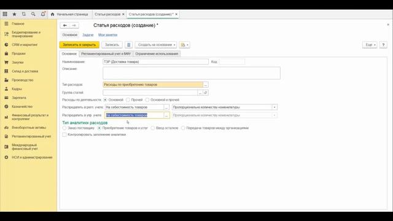Select Основной и прочей radio button
Screen dimensions: 393x221
tap(147, 99)
